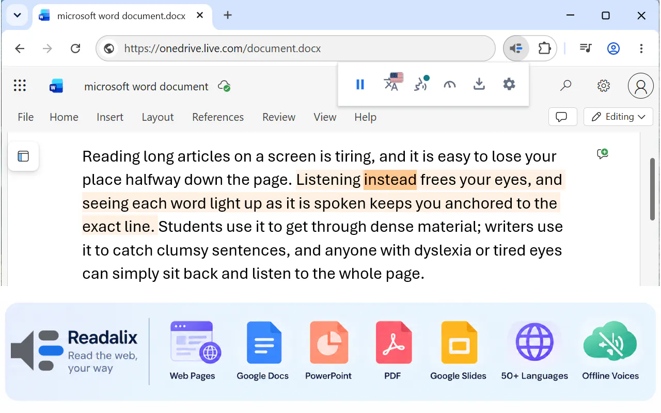Click the Word app logo
This screenshot has height=413, width=661.
(56, 86)
